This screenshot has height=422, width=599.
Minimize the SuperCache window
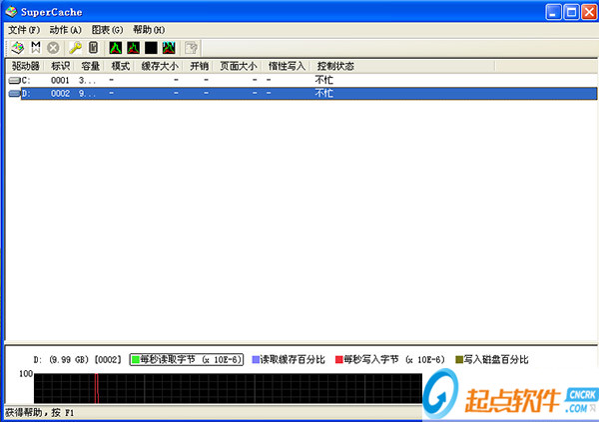point(553,12)
